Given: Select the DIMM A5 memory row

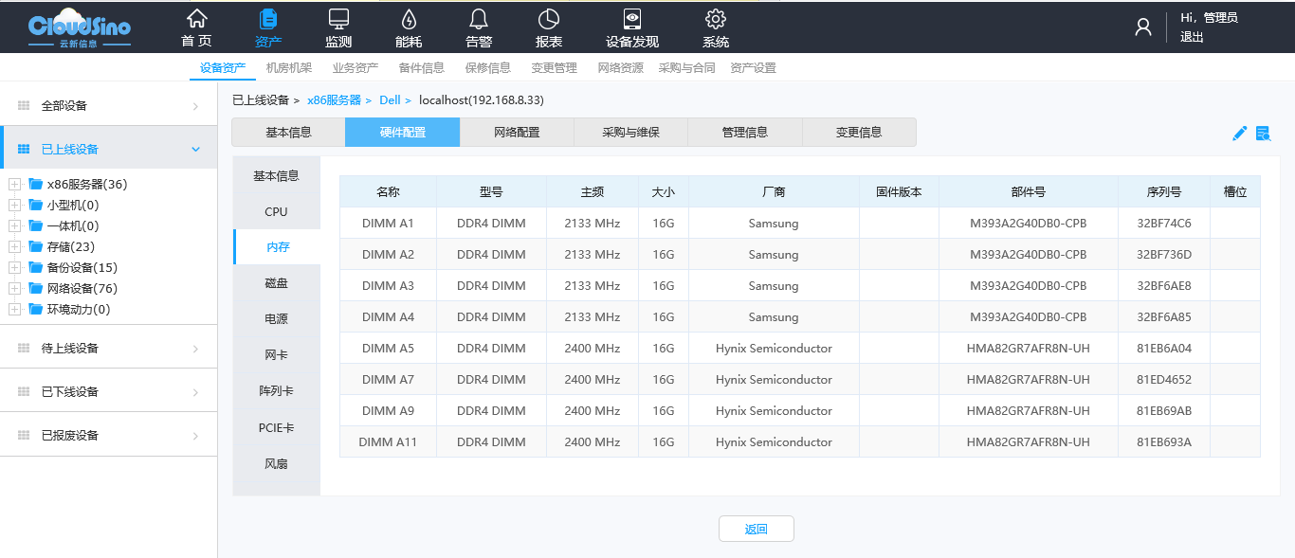Looking at the screenshot, I should (x=388, y=349).
